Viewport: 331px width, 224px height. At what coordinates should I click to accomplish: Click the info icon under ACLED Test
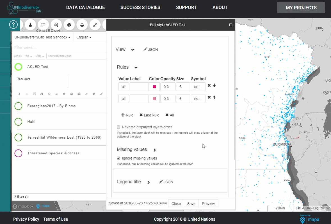[x=64, y=94]
